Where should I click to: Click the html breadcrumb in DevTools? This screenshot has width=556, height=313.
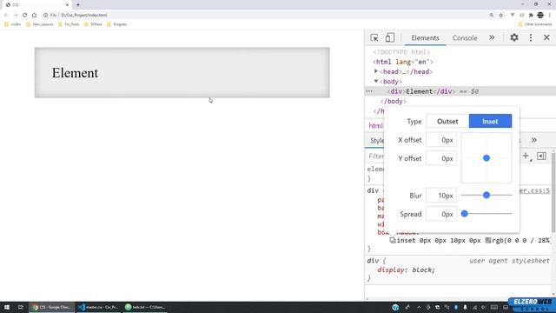point(375,125)
